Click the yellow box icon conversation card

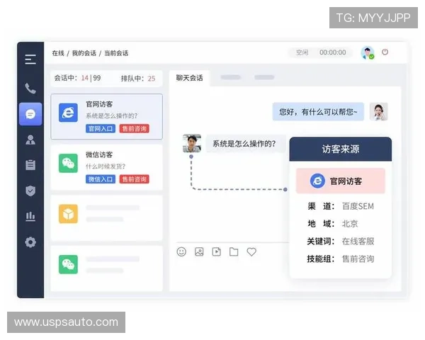68,214
